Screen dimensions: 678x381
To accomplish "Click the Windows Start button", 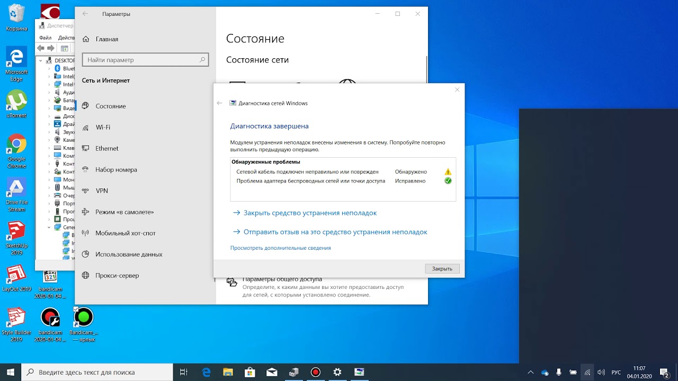I will pyautogui.click(x=10, y=372).
